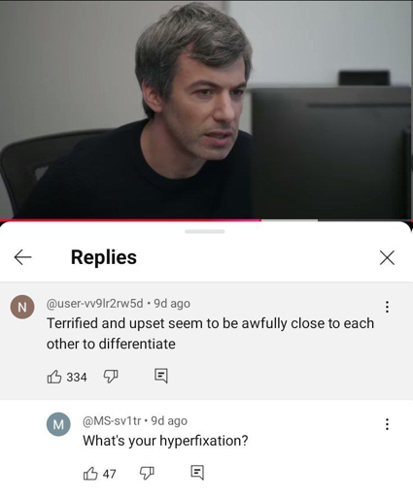
Task: Dislike the @MS-sv1tr reply
Action: coord(147,473)
